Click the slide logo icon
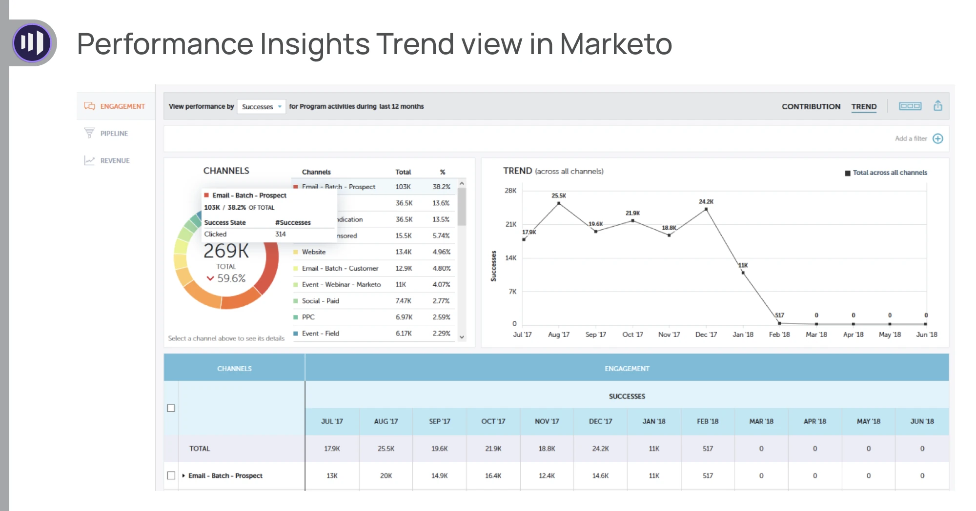976x511 pixels. [x=32, y=43]
